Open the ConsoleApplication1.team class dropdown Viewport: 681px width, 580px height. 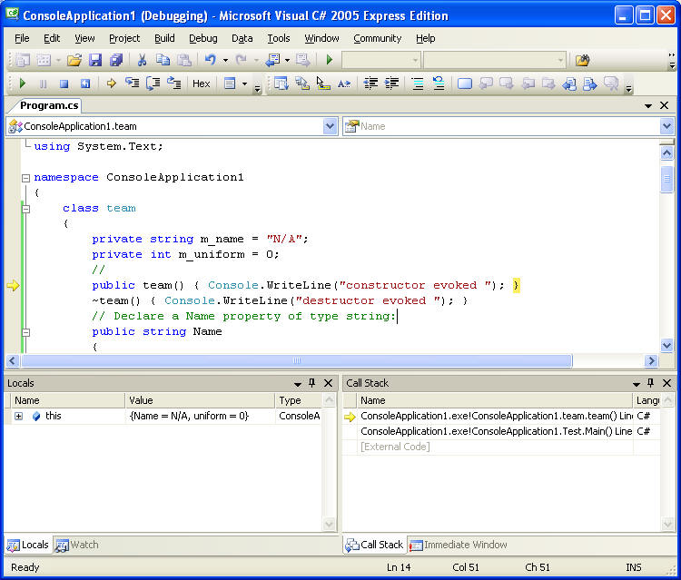tap(331, 126)
